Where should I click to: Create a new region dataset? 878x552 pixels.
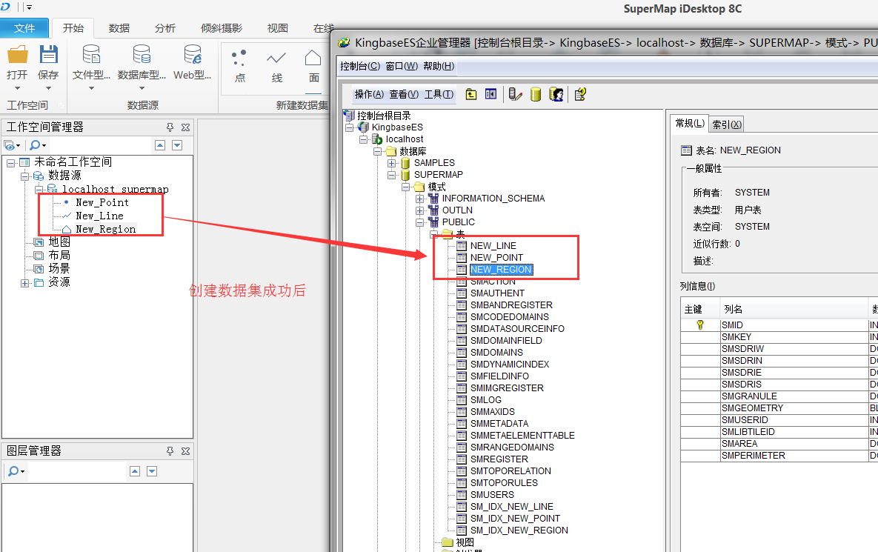tap(313, 65)
